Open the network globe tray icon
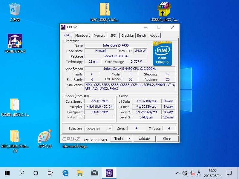 (185, 173)
